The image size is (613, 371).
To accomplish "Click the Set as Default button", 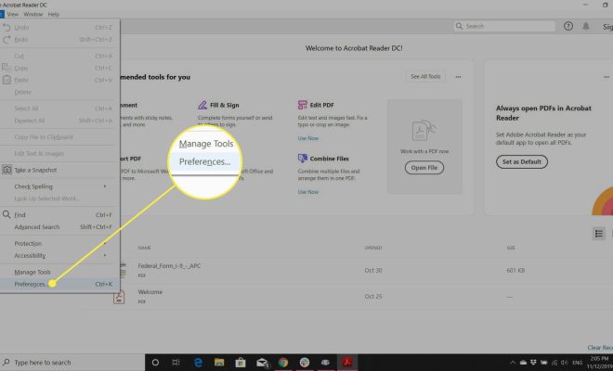I will [522, 161].
